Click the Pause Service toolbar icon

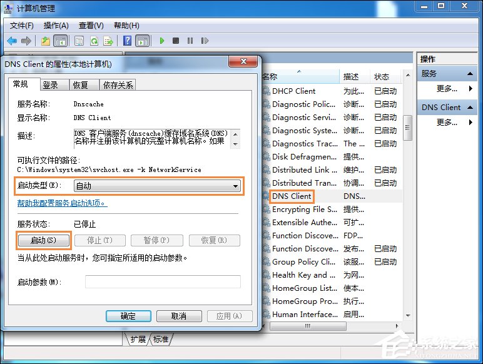190,41
